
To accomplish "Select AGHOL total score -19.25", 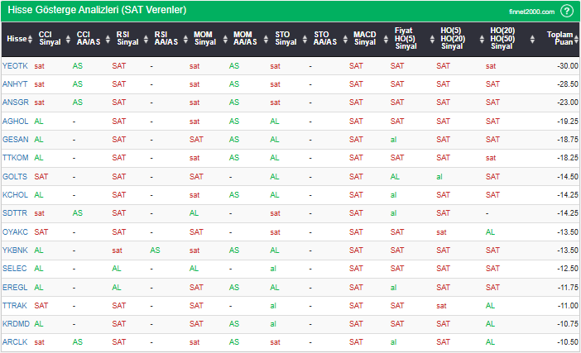I will [567, 121].
